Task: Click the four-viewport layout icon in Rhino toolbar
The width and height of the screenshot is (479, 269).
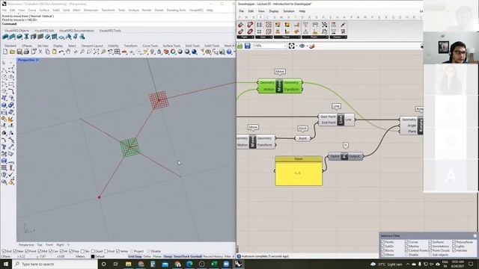Action: pyautogui.click(x=117, y=52)
